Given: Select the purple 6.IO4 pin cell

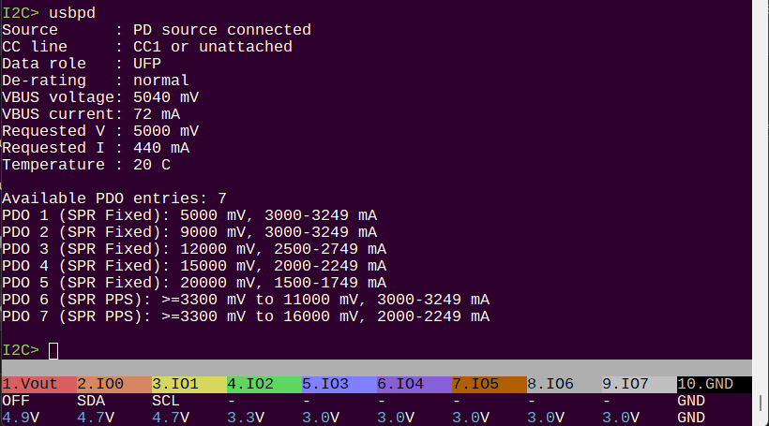Looking at the screenshot, I should click(400, 384).
